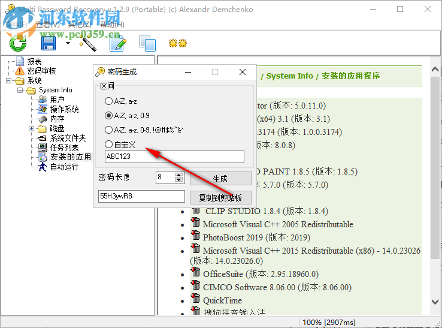Image resolution: width=442 pixels, height=328 pixels.
Task: Open the save icon dropdown arrow
Action: pos(68,43)
